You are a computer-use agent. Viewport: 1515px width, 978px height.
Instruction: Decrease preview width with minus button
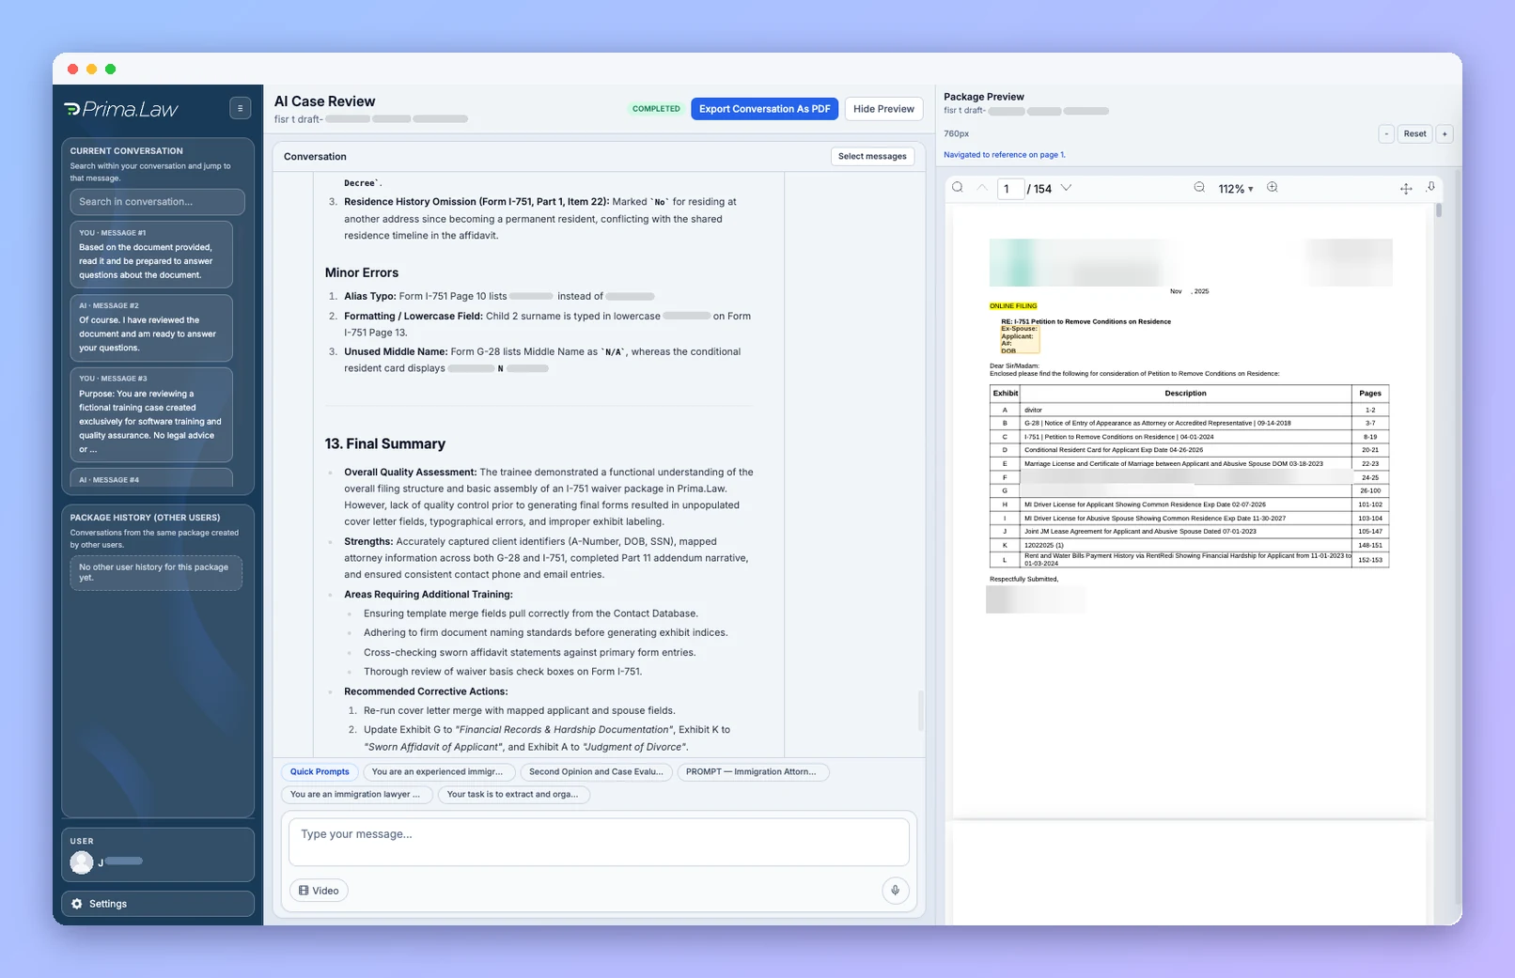(1386, 134)
